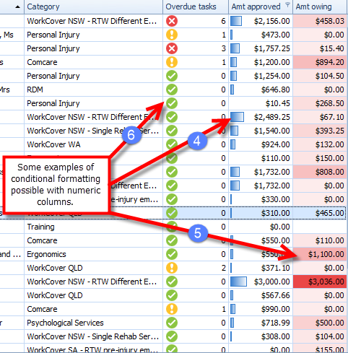Open filter icon on Amt approved header

(x=287, y=4)
